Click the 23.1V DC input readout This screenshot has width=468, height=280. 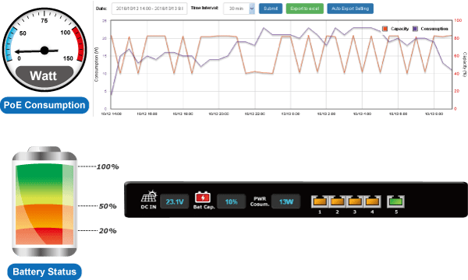(x=175, y=201)
